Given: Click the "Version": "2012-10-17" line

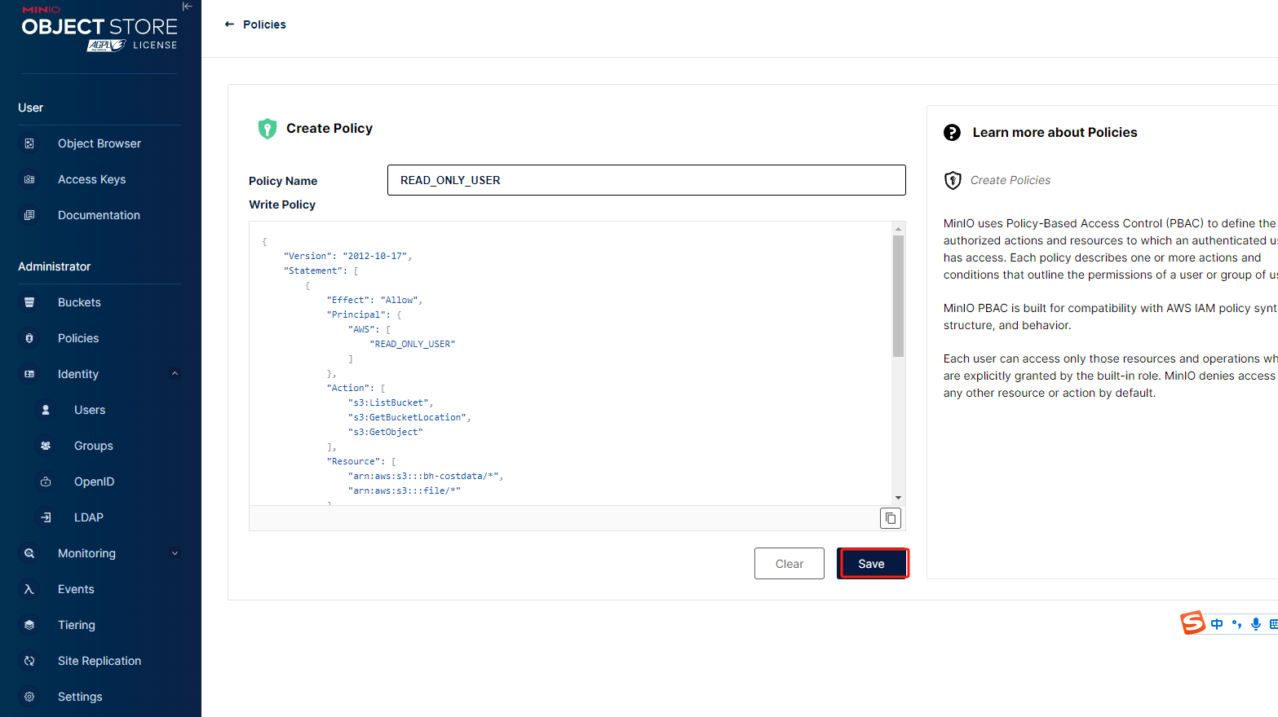Looking at the screenshot, I should pyautogui.click(x=347, y=256).
